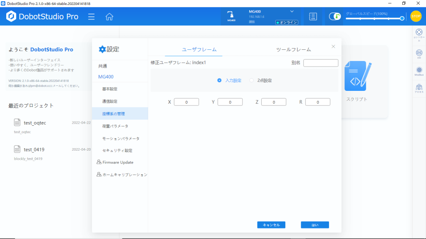Open 荷重パラメータ settings section
Viewport: 426px width, 239px height.
[x=115, y=126]
